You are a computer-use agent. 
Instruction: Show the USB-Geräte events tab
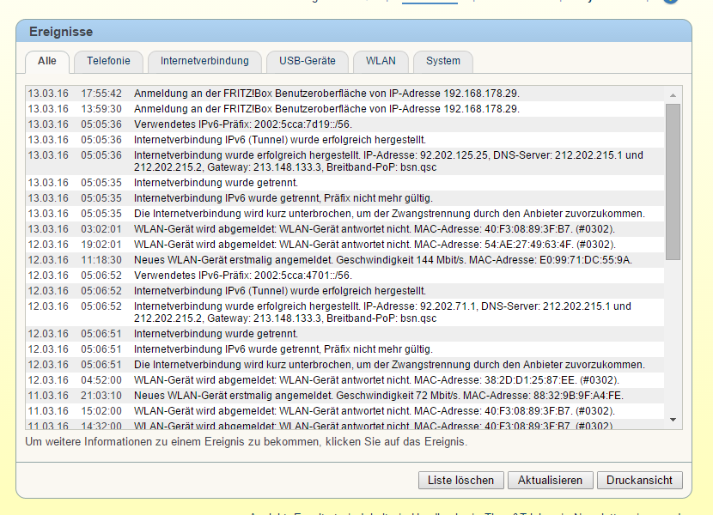click(307, 62)
